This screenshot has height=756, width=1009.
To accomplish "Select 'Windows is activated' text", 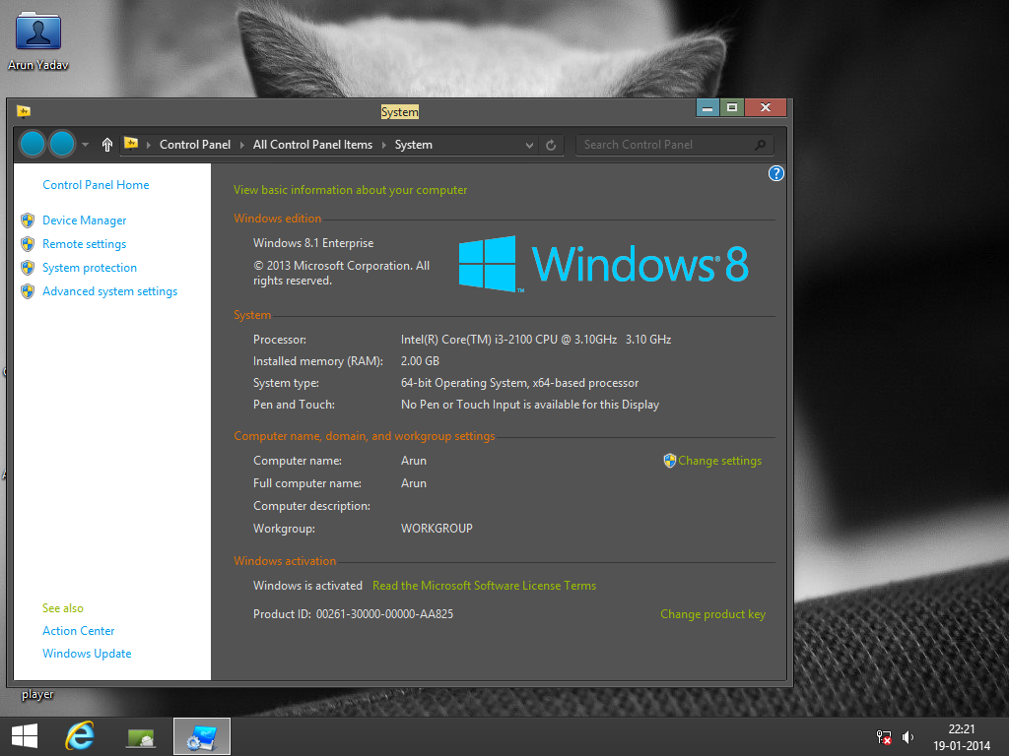I will tap(307, 586).
